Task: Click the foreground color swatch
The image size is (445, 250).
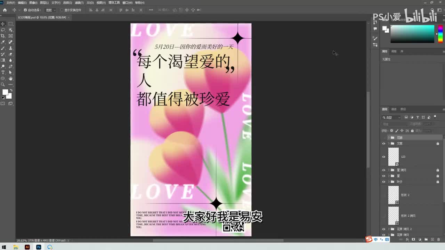Action: coord(5,92)
